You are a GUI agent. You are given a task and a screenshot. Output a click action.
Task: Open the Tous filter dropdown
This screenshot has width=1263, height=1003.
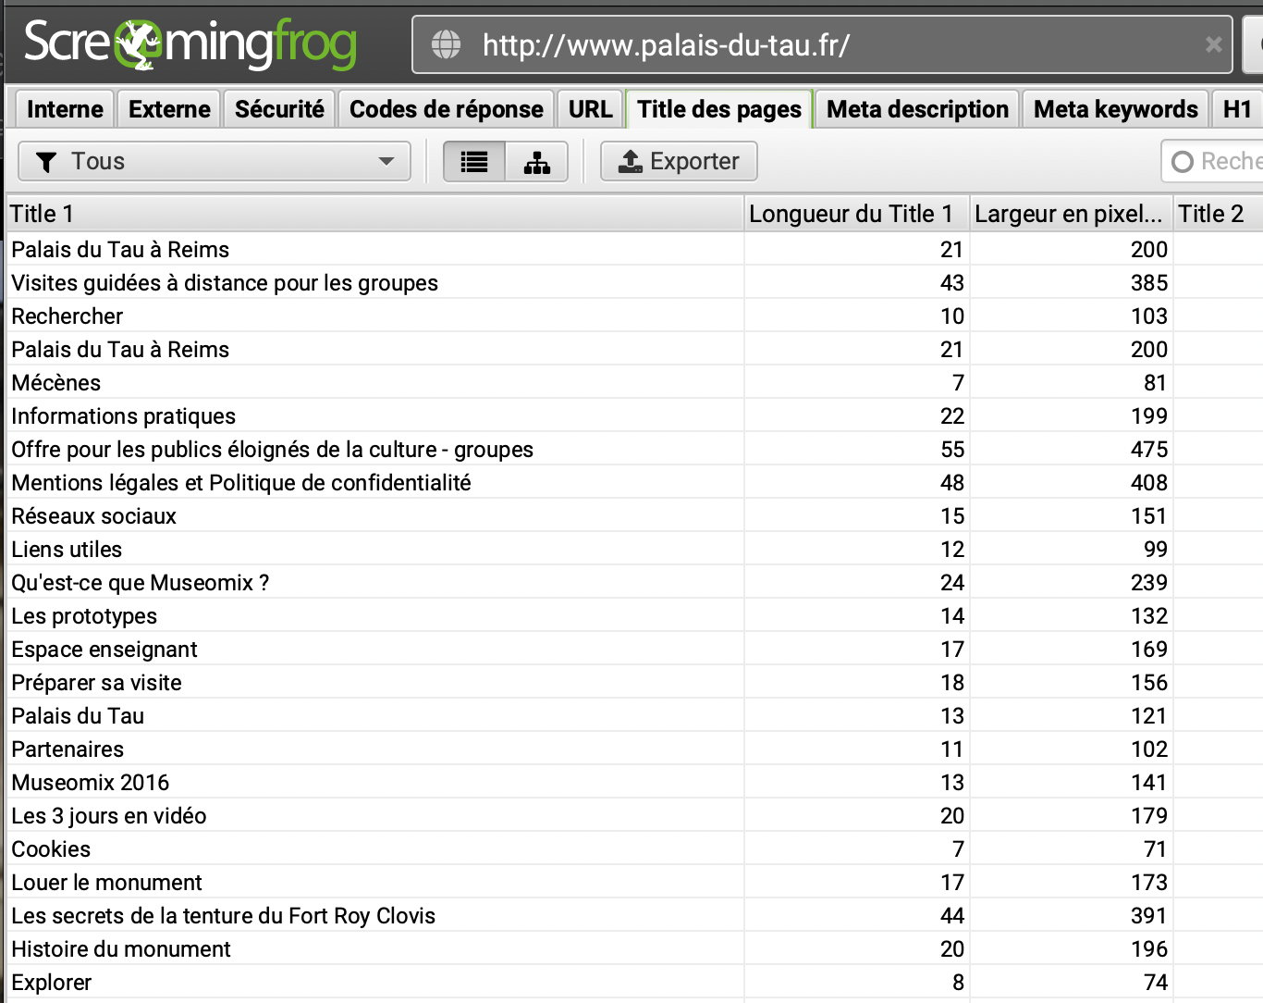pos(215,162)
